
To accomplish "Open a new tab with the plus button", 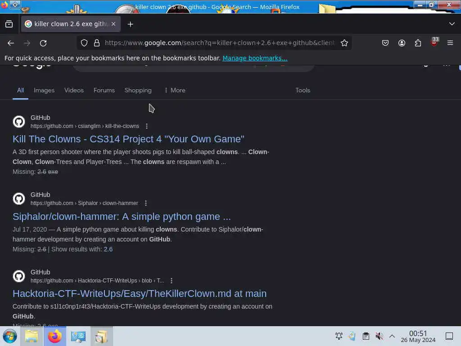I will [130, 24].
